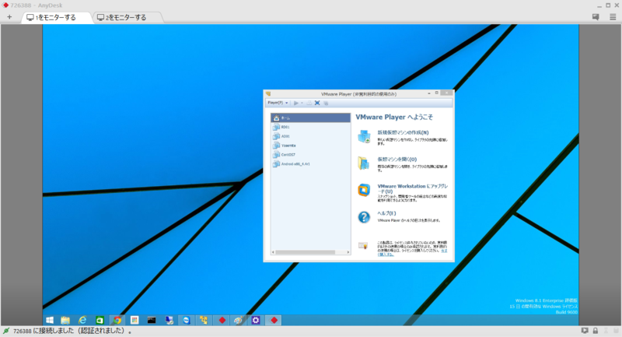Open the Remote Desktop icon on taskbar

169,320
